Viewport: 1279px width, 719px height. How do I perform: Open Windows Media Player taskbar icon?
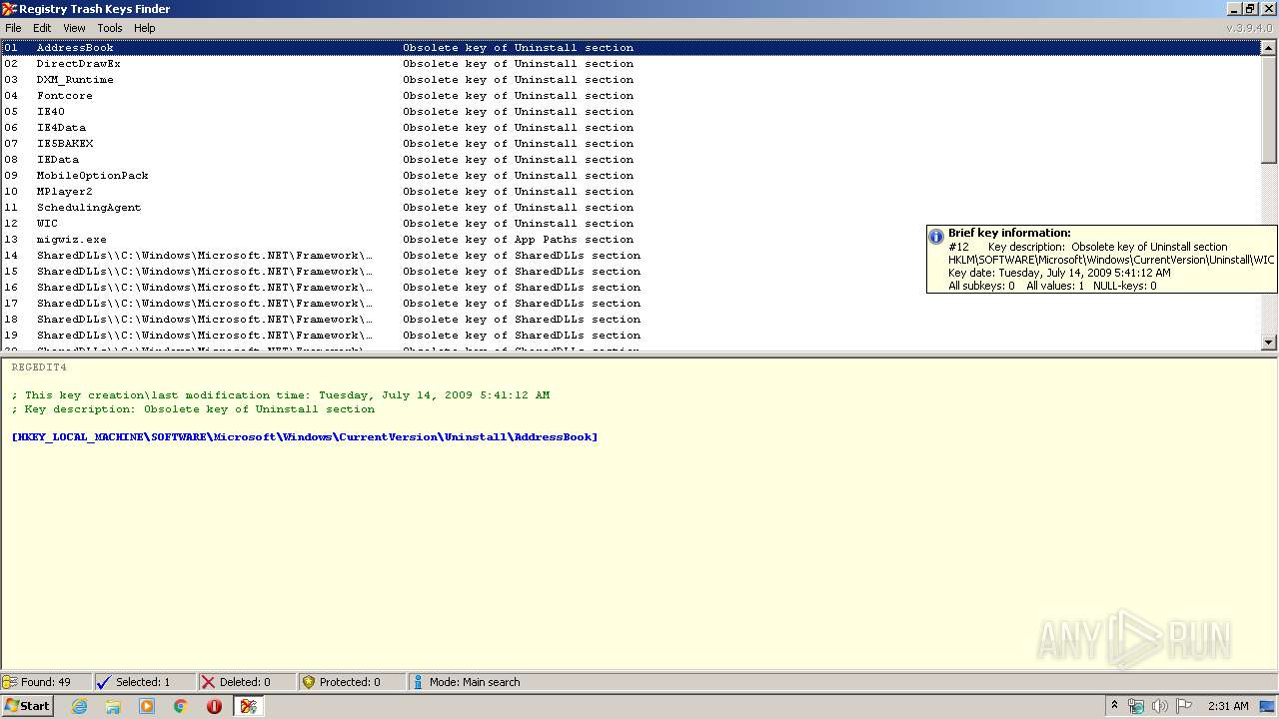tap(147, 706)
